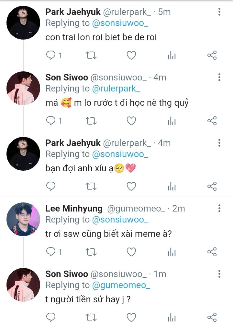This screenshot has width=233, height=327.
Task: Open more options for Park Jaehyuk's first tweet
Action: pyautogui.click(x=219, y=12)
